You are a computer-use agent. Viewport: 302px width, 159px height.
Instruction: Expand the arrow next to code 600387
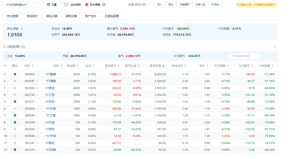click(37, 81)
